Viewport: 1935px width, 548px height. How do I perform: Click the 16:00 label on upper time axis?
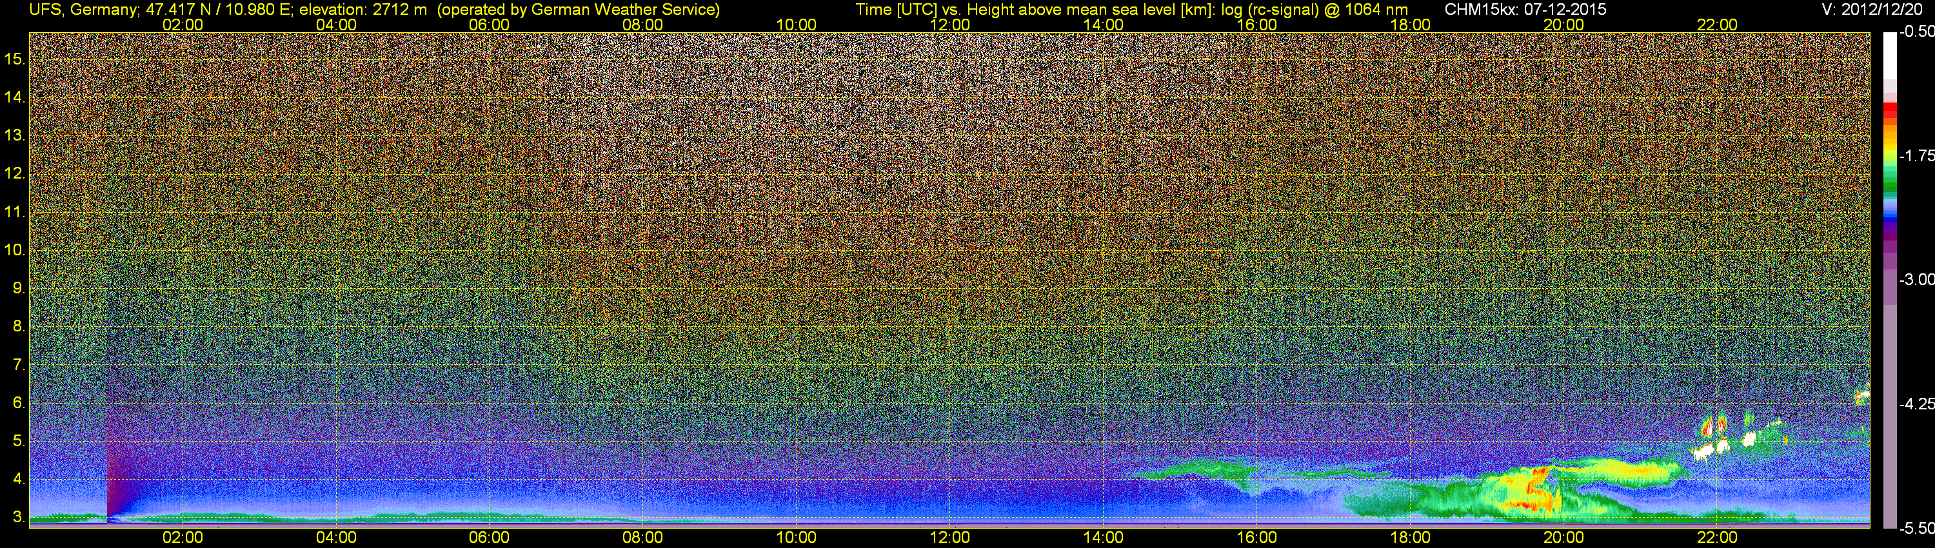(1256, 24)
